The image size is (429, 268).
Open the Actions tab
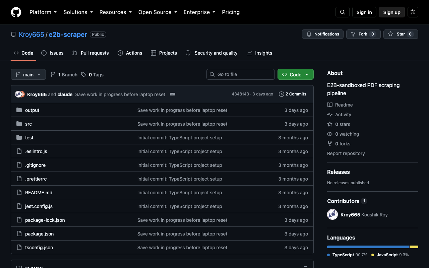pyautogui.click(x=130, y=53)
